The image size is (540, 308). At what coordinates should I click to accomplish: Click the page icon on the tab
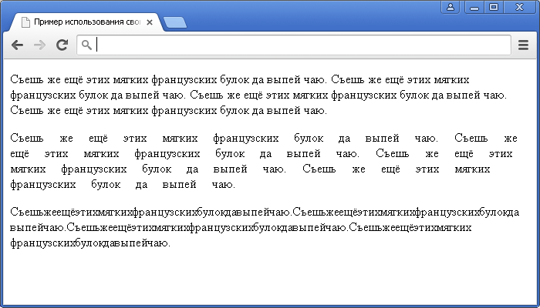(x=25, y=22)
